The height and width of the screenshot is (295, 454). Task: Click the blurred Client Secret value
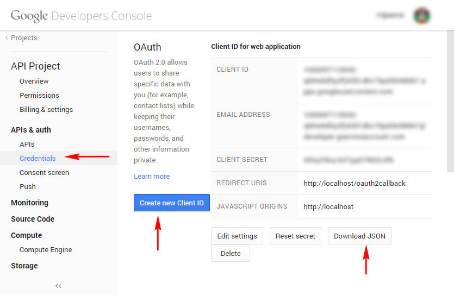349,160
